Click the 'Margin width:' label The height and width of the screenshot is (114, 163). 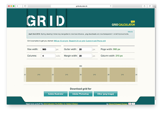(x=71, y=56)
